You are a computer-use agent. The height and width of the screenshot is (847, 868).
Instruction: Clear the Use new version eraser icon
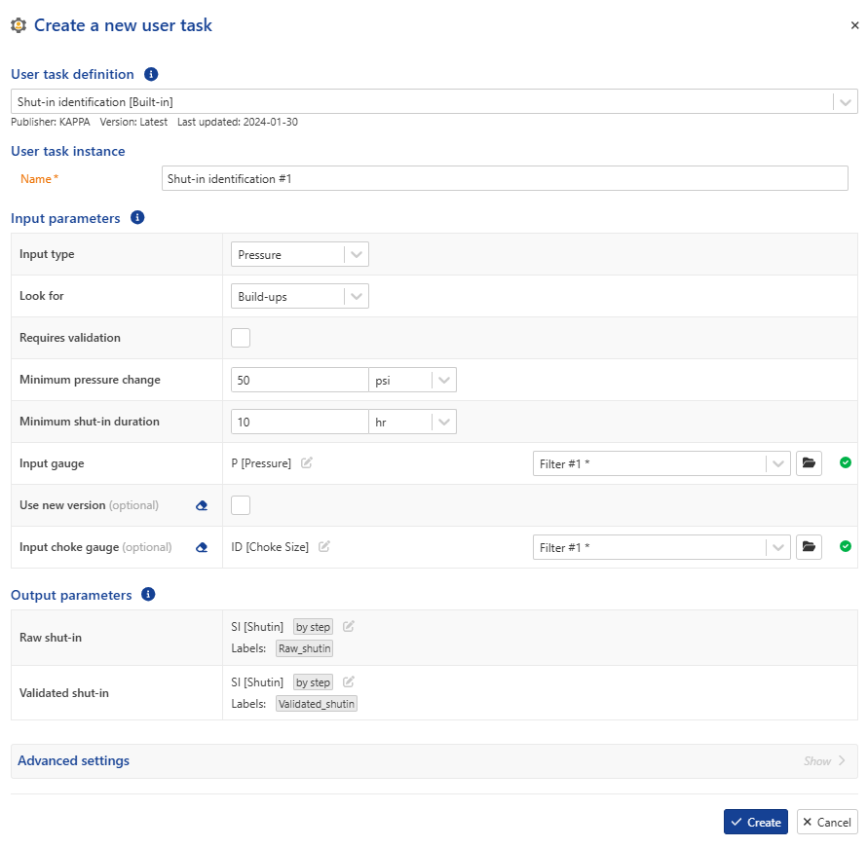(202, 505)
